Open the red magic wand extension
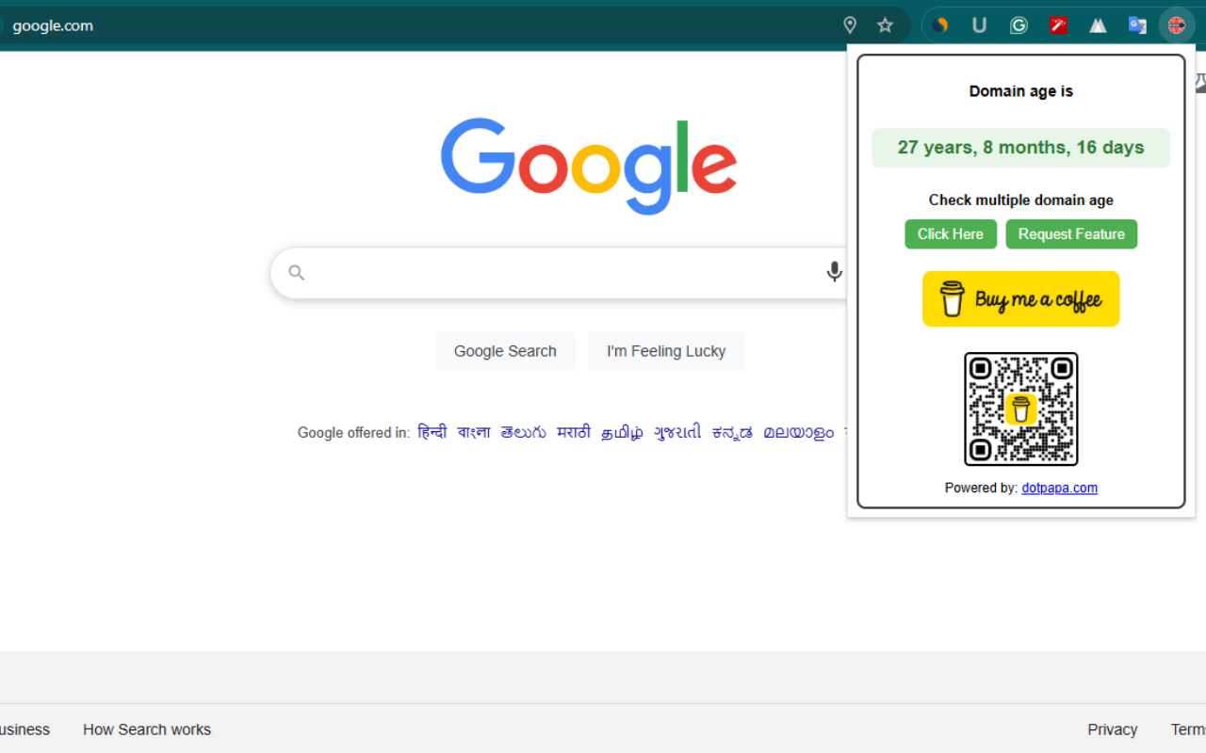The width and height of the screenshot is (1206, 753). click(1058, 25)
